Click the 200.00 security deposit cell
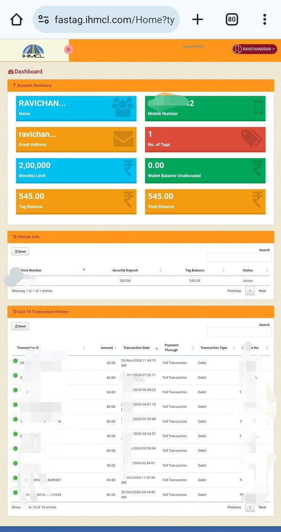The image size is (281, 532). tap(125, 281)
